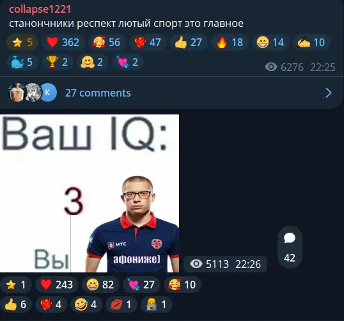
Task: Toggle the fire reaction with 18
Action: (x=230, y=42)
